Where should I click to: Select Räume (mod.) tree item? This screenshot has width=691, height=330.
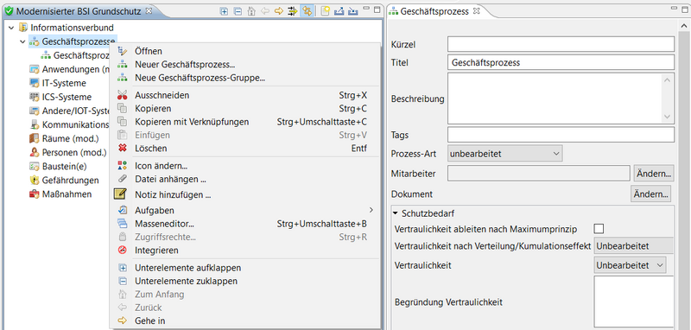71,139
